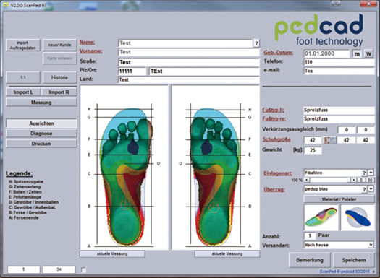Switch to the Drucken section
Screen dimensions: 380x278
(41, 144)
